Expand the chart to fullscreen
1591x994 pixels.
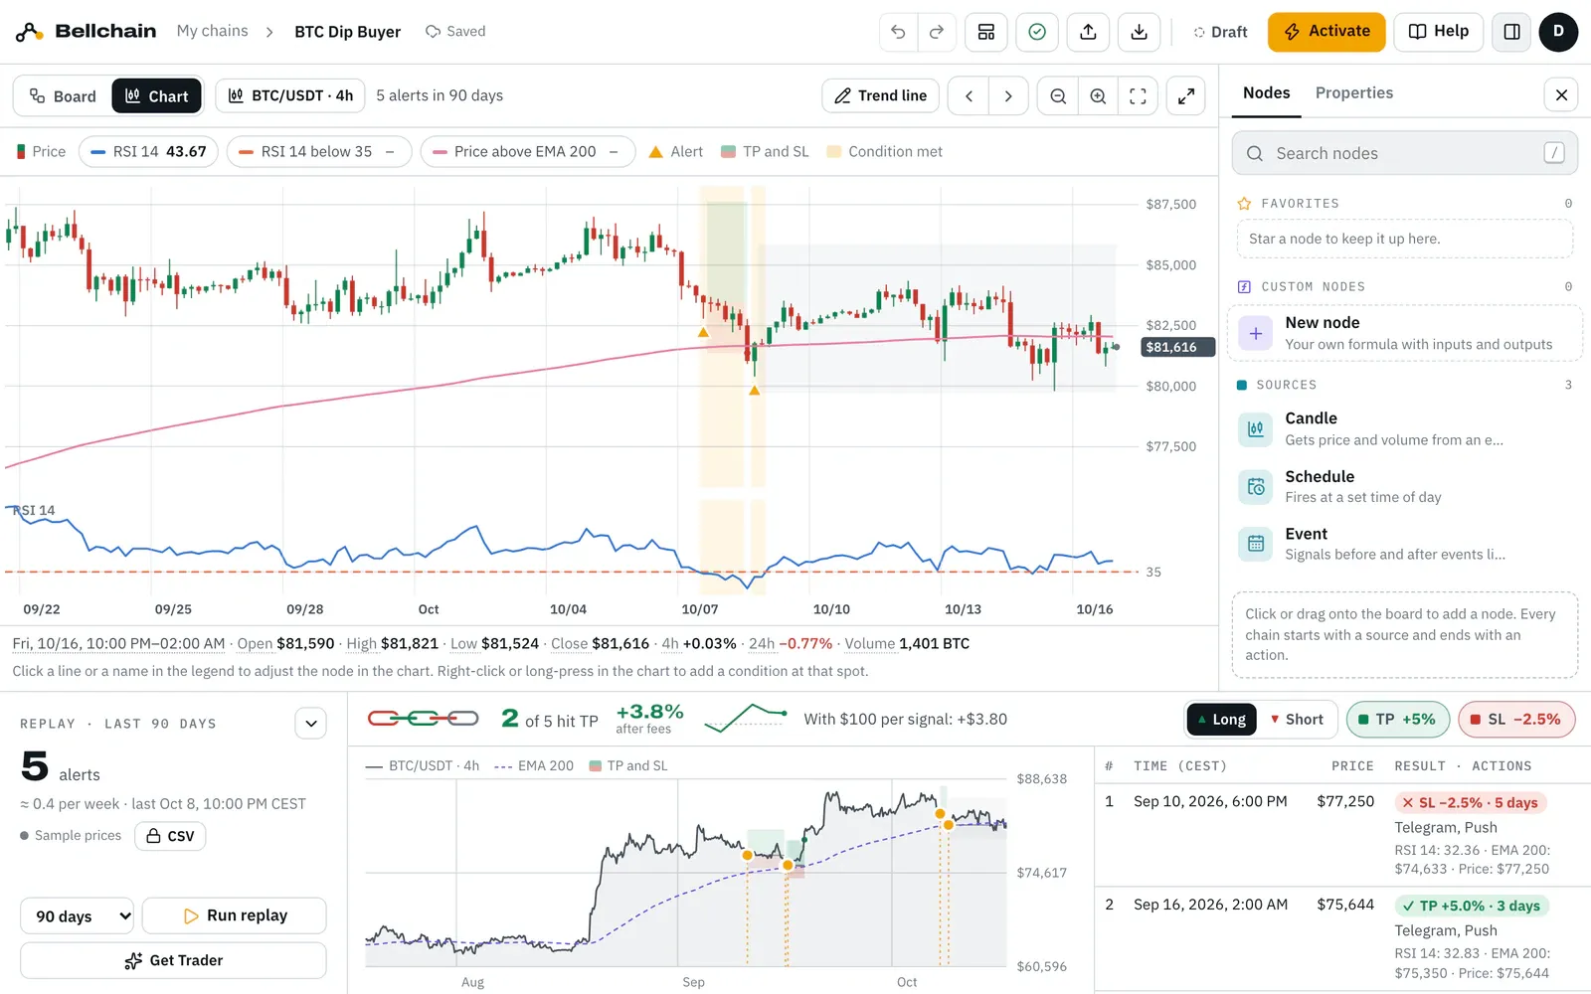[x=1186, y=95]
